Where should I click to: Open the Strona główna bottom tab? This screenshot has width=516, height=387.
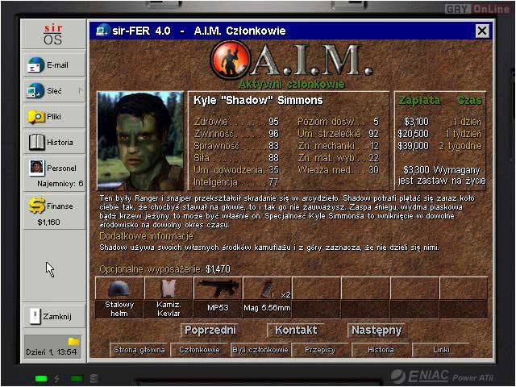coord(139,350)
